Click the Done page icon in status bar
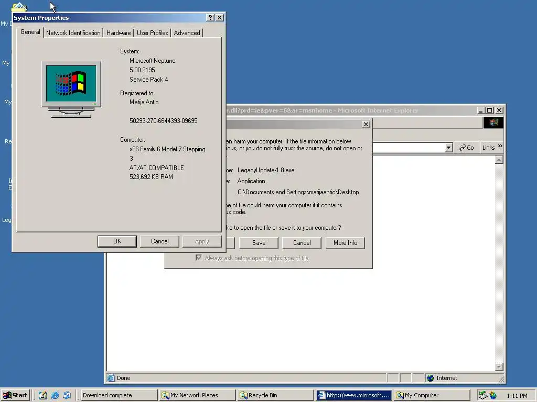Viewport: 537px width, 402px height. [111, 378]
